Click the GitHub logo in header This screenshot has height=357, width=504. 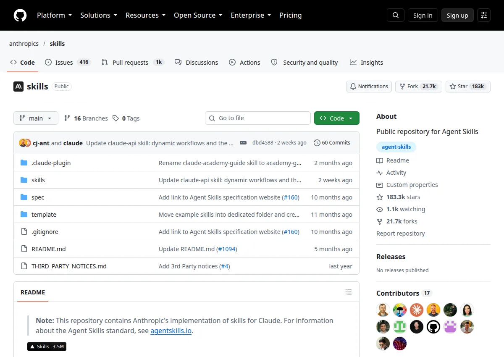[x=20, y=15]
